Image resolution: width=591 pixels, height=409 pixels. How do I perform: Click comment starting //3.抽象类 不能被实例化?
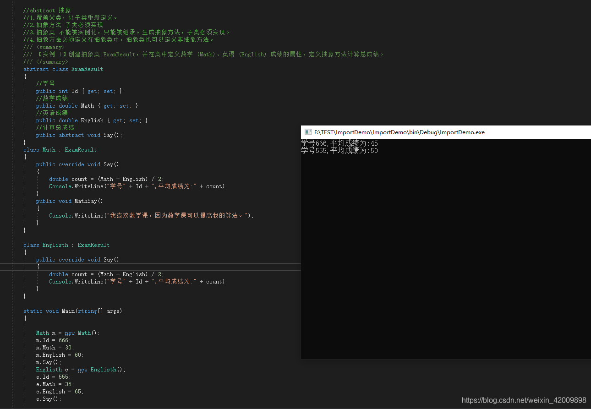[x=127, y=32]
